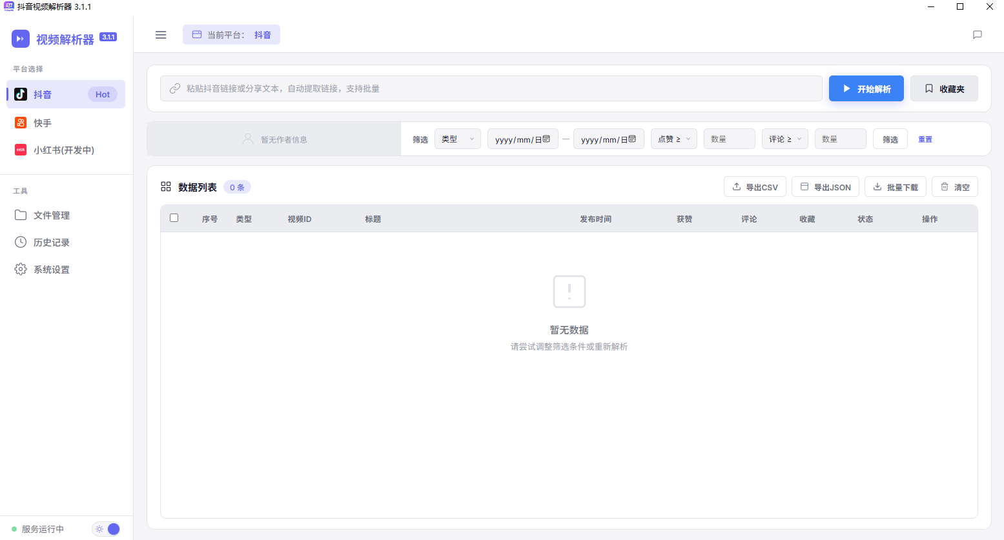Open 文件管理 tool
The width and height of the screenshot is (1004, 540).
click(66, 215)
